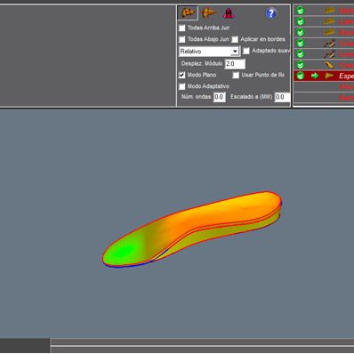Open help via blue question mark icon

click(x=271, y=13)
